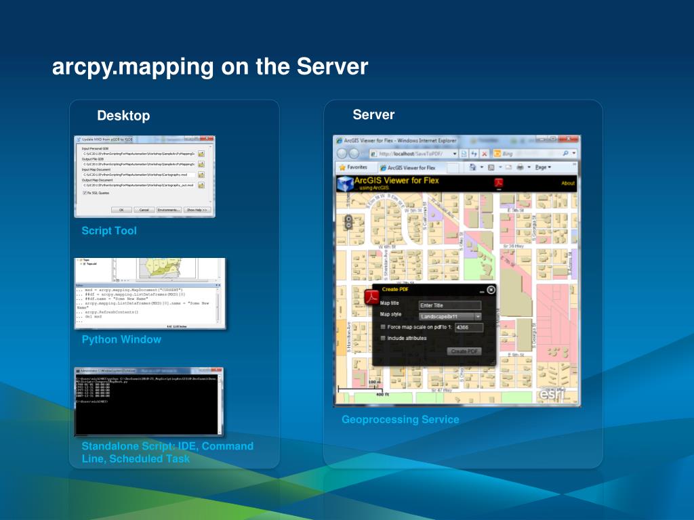Click the Favorites button
Screen dimensions: 694x520
(353, 167)
